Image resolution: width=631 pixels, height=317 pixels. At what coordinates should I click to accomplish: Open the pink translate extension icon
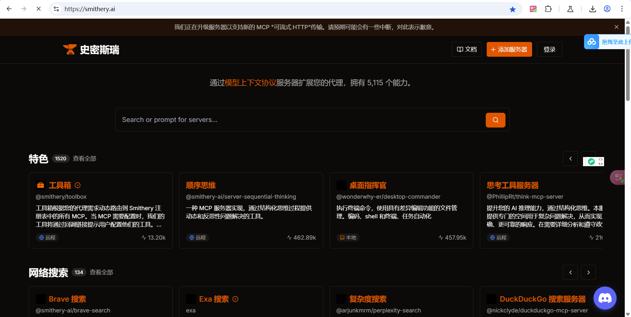pos(533,9)
